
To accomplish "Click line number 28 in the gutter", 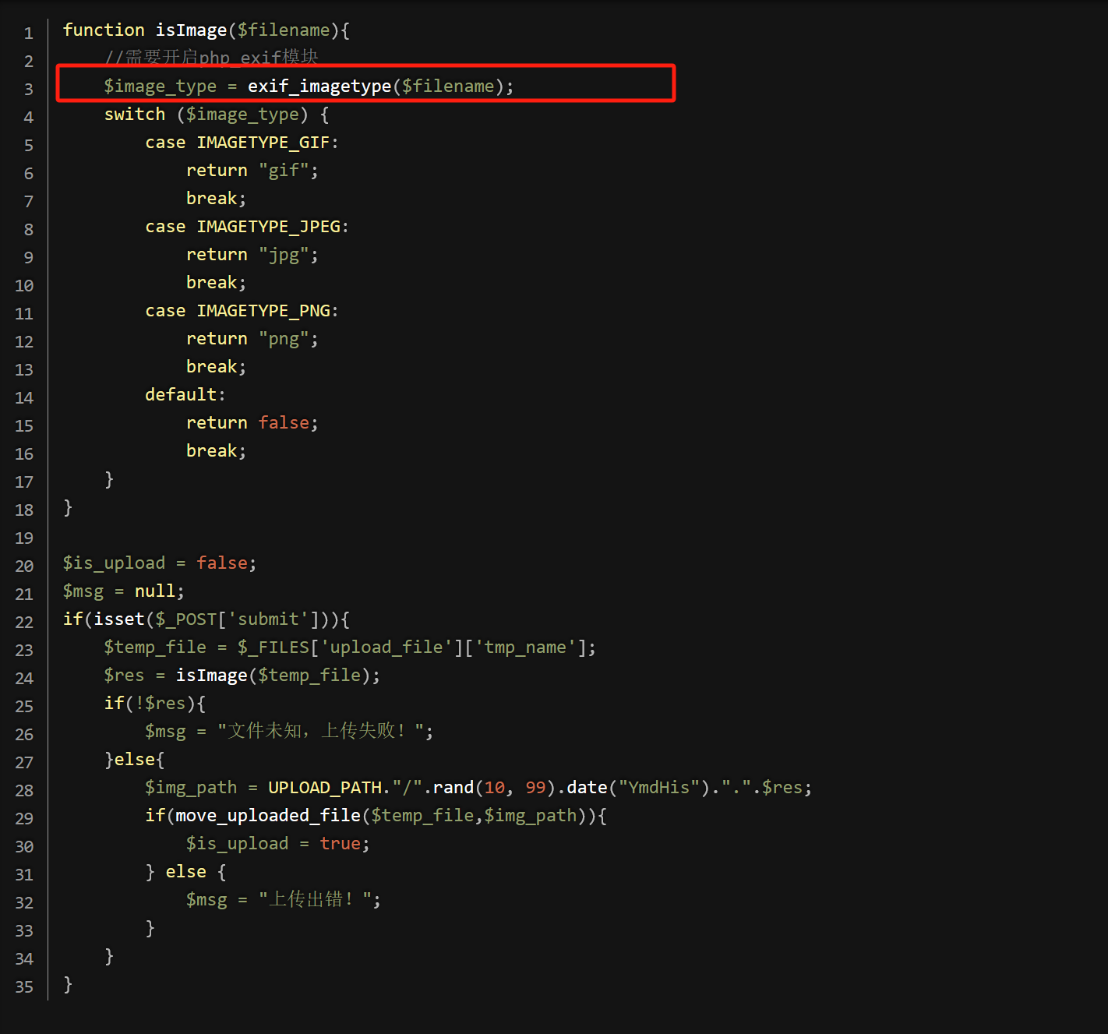I will coord(24,790).
